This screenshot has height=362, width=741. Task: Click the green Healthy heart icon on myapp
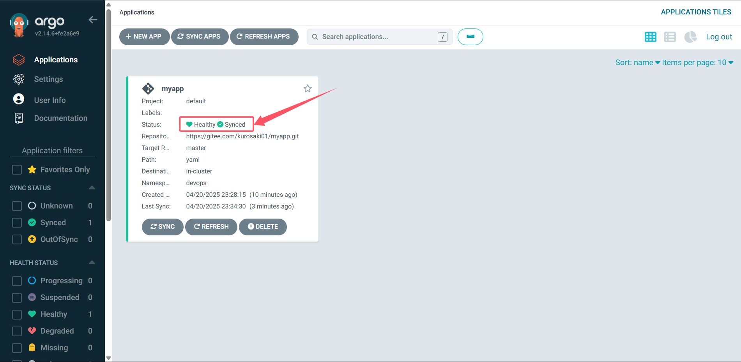(189, 124)
